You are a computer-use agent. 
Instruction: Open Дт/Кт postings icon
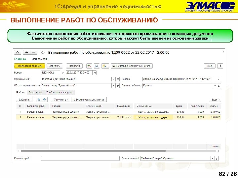tap(89, 66)
